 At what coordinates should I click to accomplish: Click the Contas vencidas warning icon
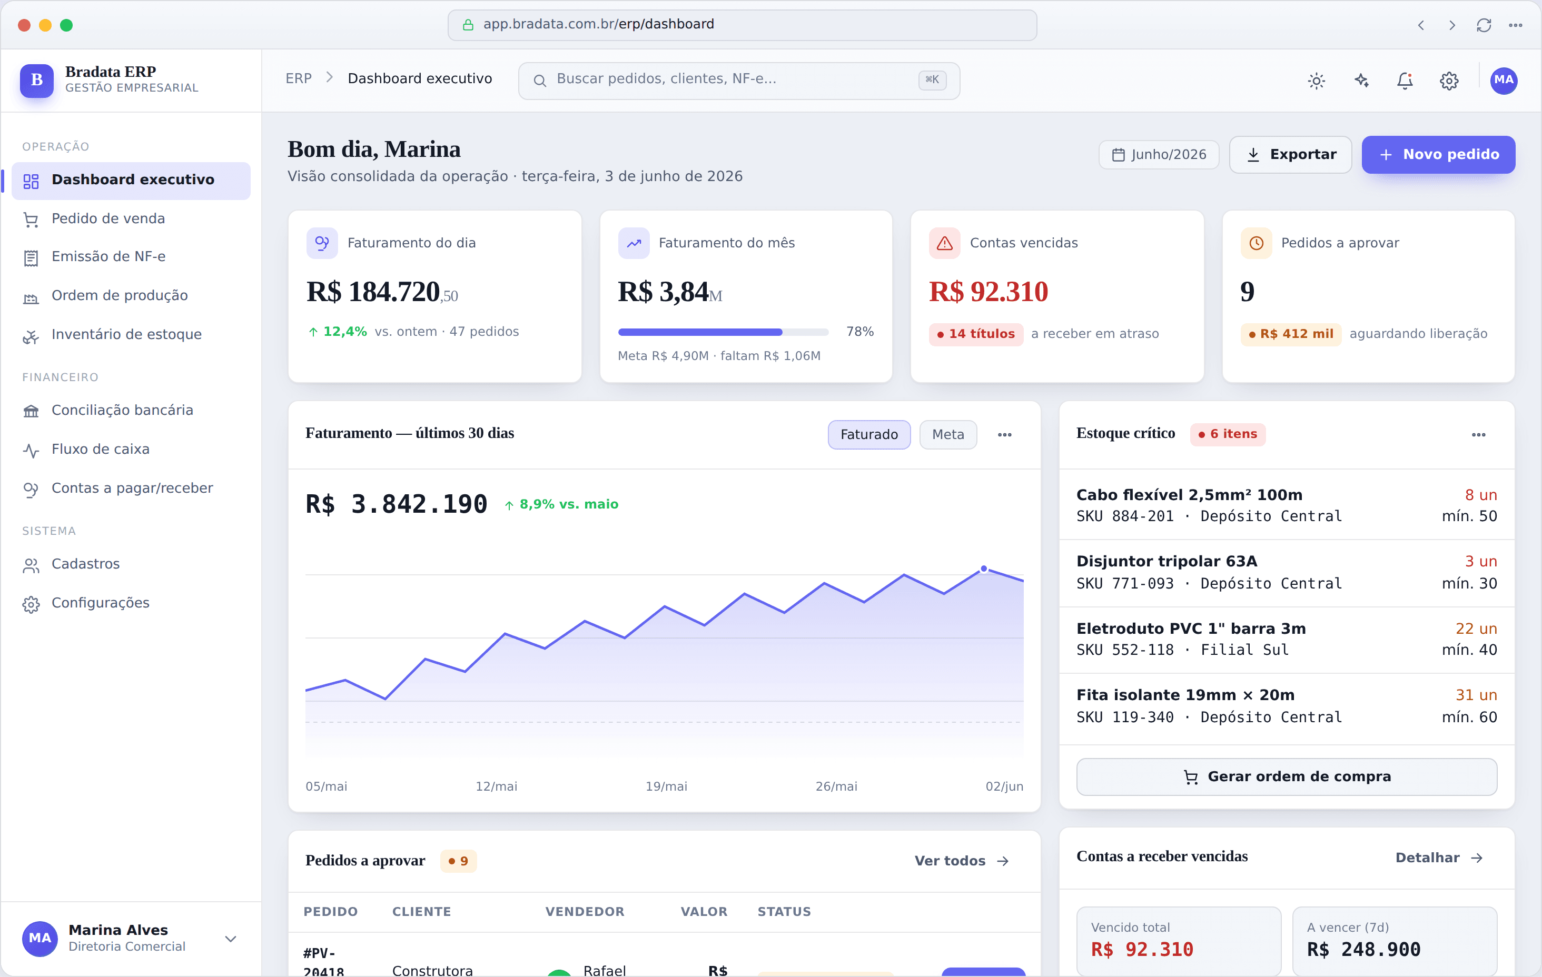click(x=945, y=243)
